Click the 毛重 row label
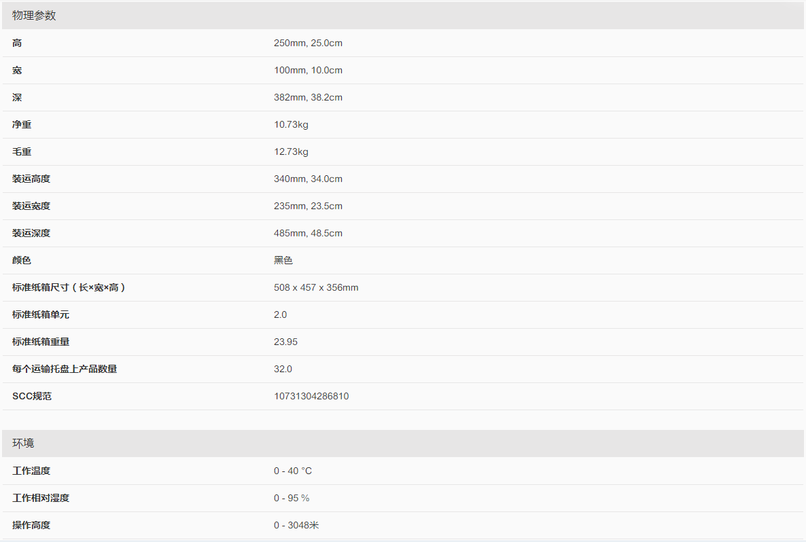The image size is (806, 542). (x=22, y=152)
